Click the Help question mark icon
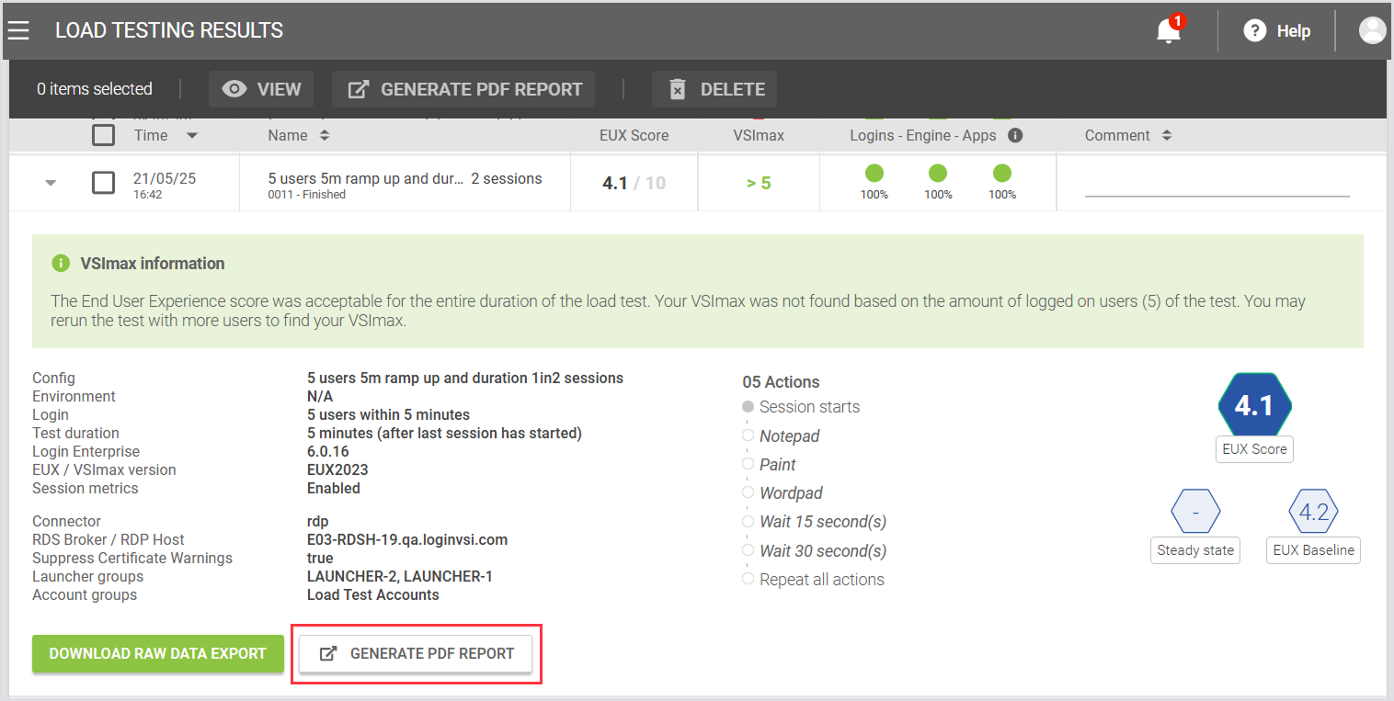1394x701 pixels. (1254, 31)
